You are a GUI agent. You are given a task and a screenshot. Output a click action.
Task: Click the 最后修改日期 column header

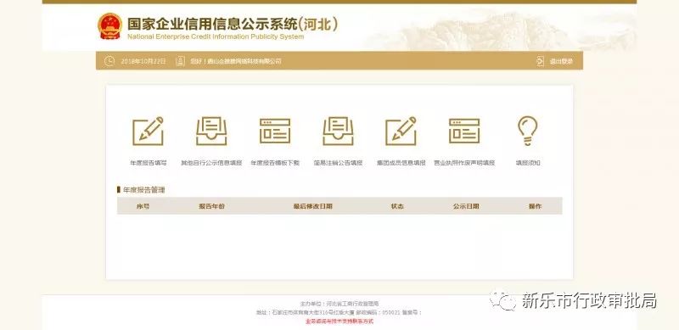[x=312, y=206]
